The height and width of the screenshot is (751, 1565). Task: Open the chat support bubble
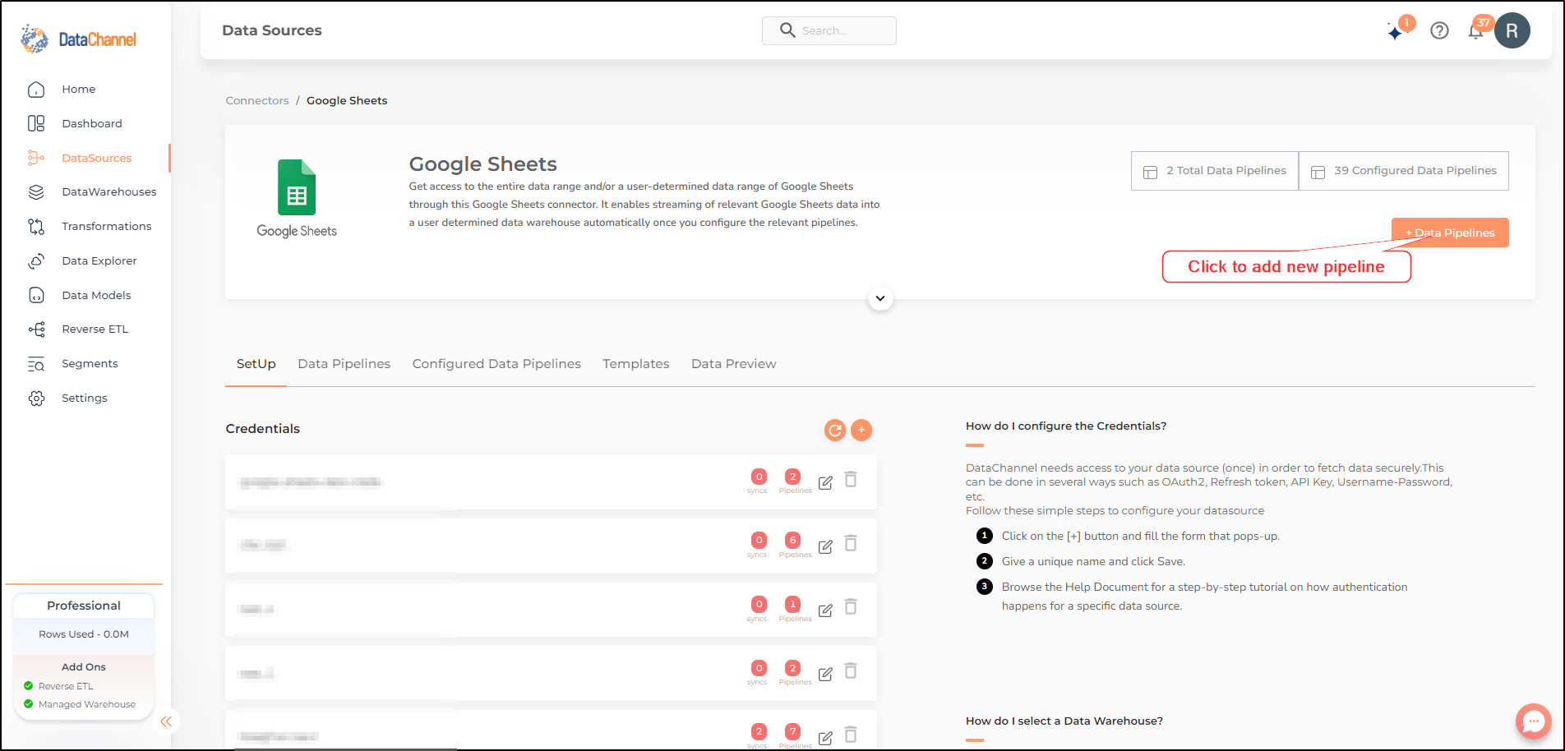click(x=1533, y=721)
